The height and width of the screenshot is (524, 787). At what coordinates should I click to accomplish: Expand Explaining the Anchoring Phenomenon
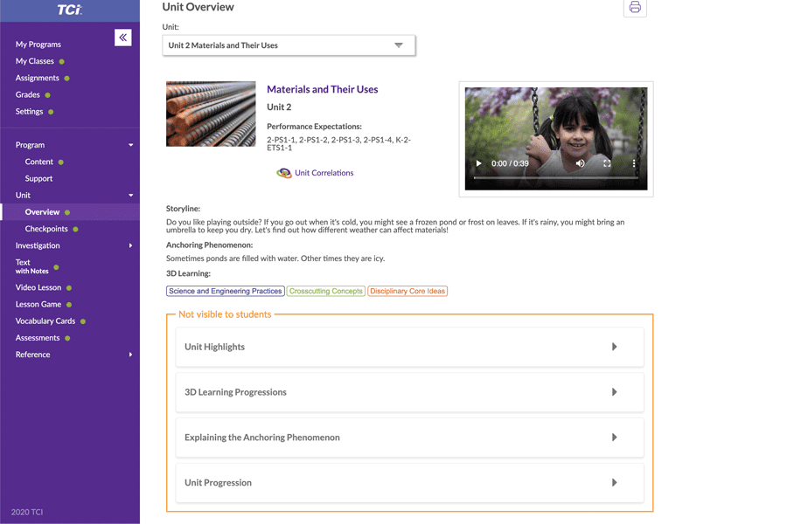pos(409,438)
